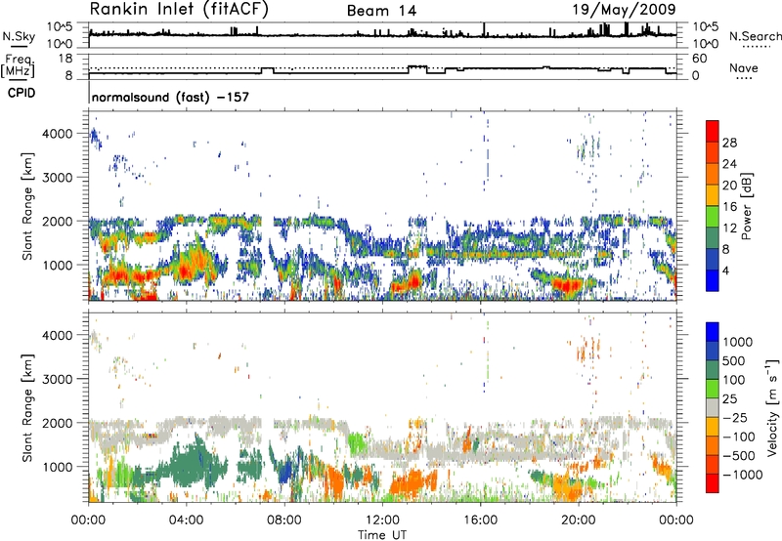Click the '500' Velocity colorbar tick value
The width and height of the screenshot is (782, 541).
(734, 360)
